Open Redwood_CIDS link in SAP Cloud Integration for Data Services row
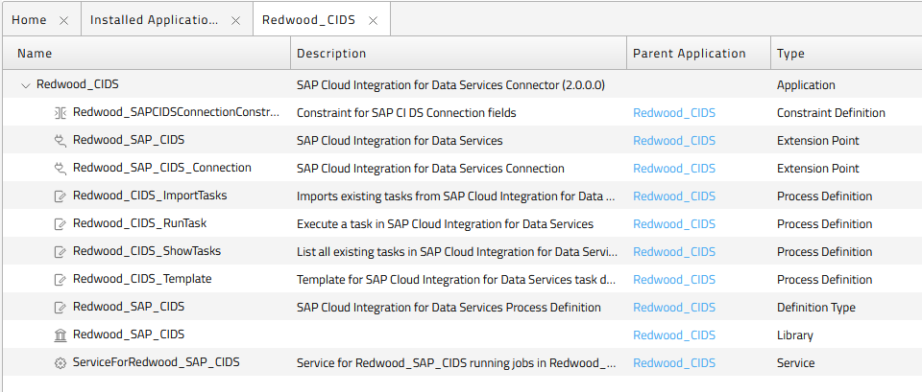This screenshot has width=922, height=392. coord(674,141)
